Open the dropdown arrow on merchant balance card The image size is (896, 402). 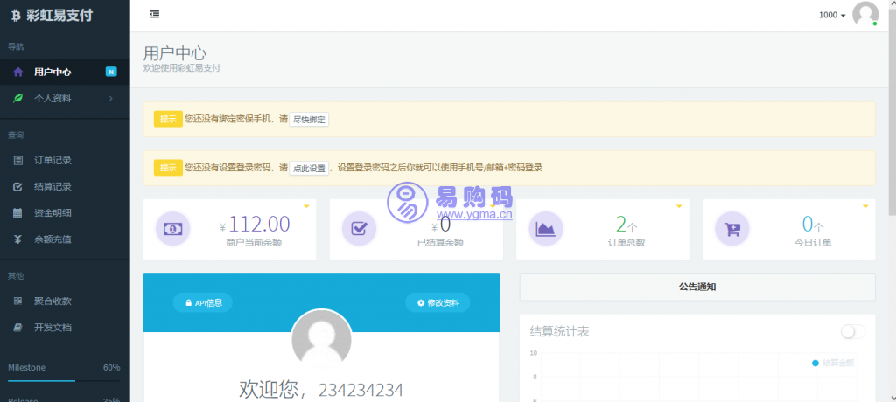[x=306, y=206]
